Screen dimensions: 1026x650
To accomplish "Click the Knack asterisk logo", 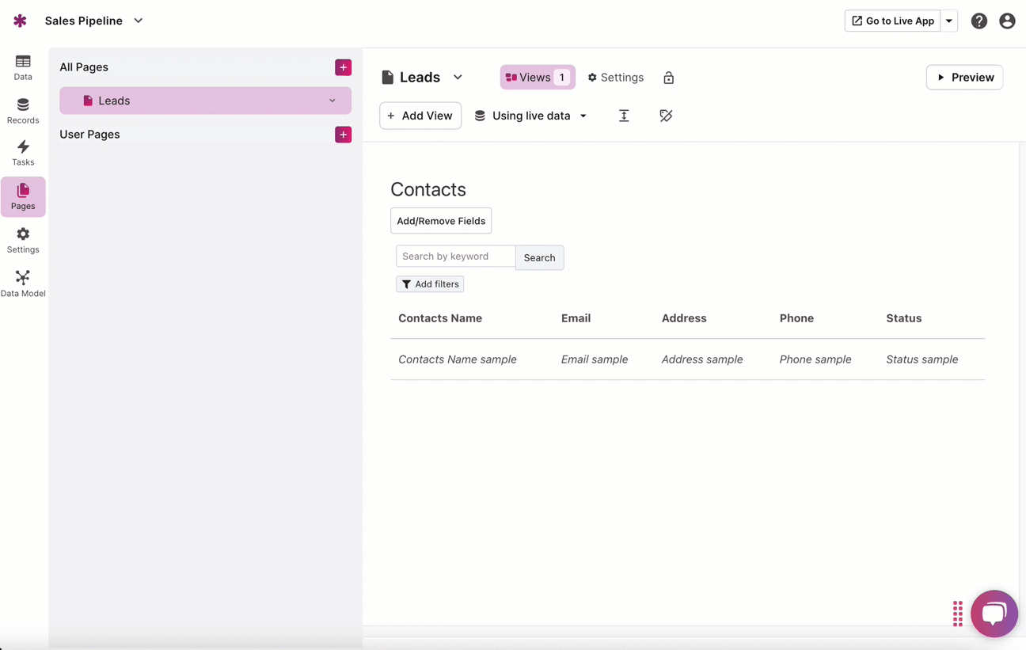I will (20, 21).
